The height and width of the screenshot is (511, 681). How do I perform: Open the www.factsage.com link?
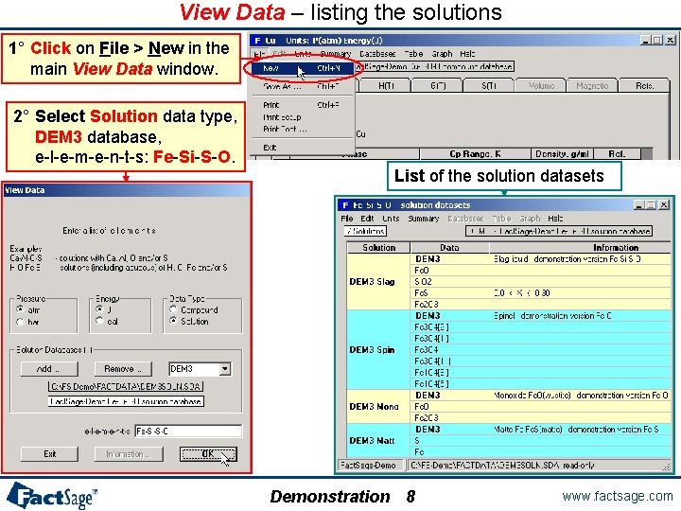(x=617, y=496)
